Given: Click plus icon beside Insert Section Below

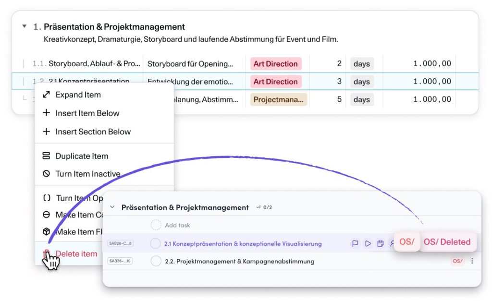Looking at the screenshot, I should 47,132.
